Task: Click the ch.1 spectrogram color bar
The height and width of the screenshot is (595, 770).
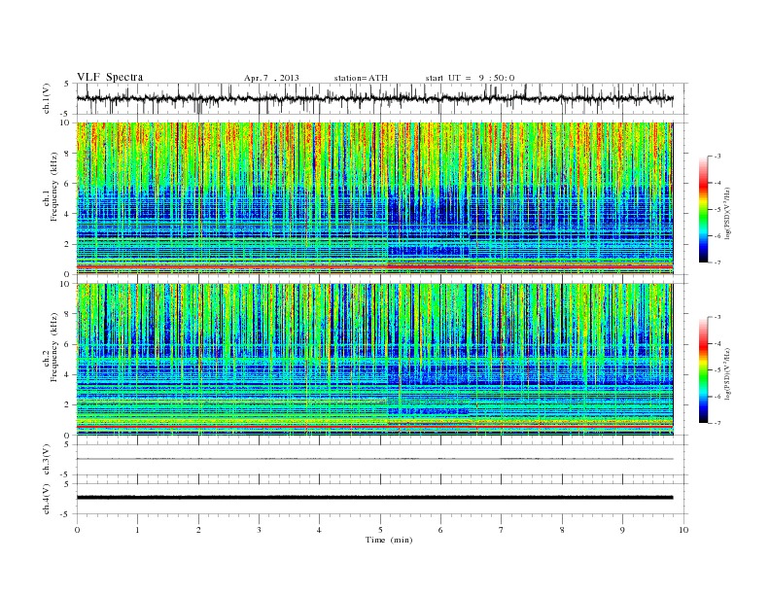Action: point(703,209)
